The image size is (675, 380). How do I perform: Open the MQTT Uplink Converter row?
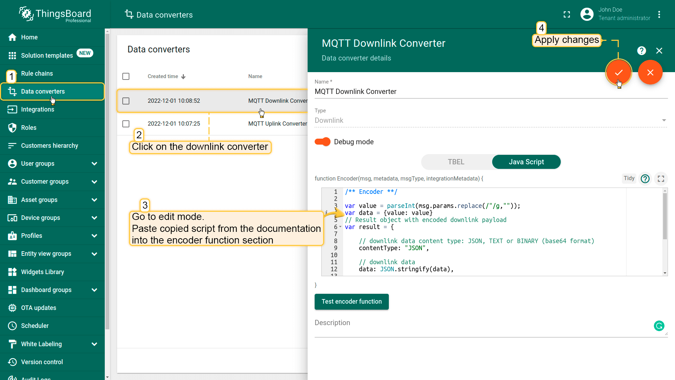212,124
